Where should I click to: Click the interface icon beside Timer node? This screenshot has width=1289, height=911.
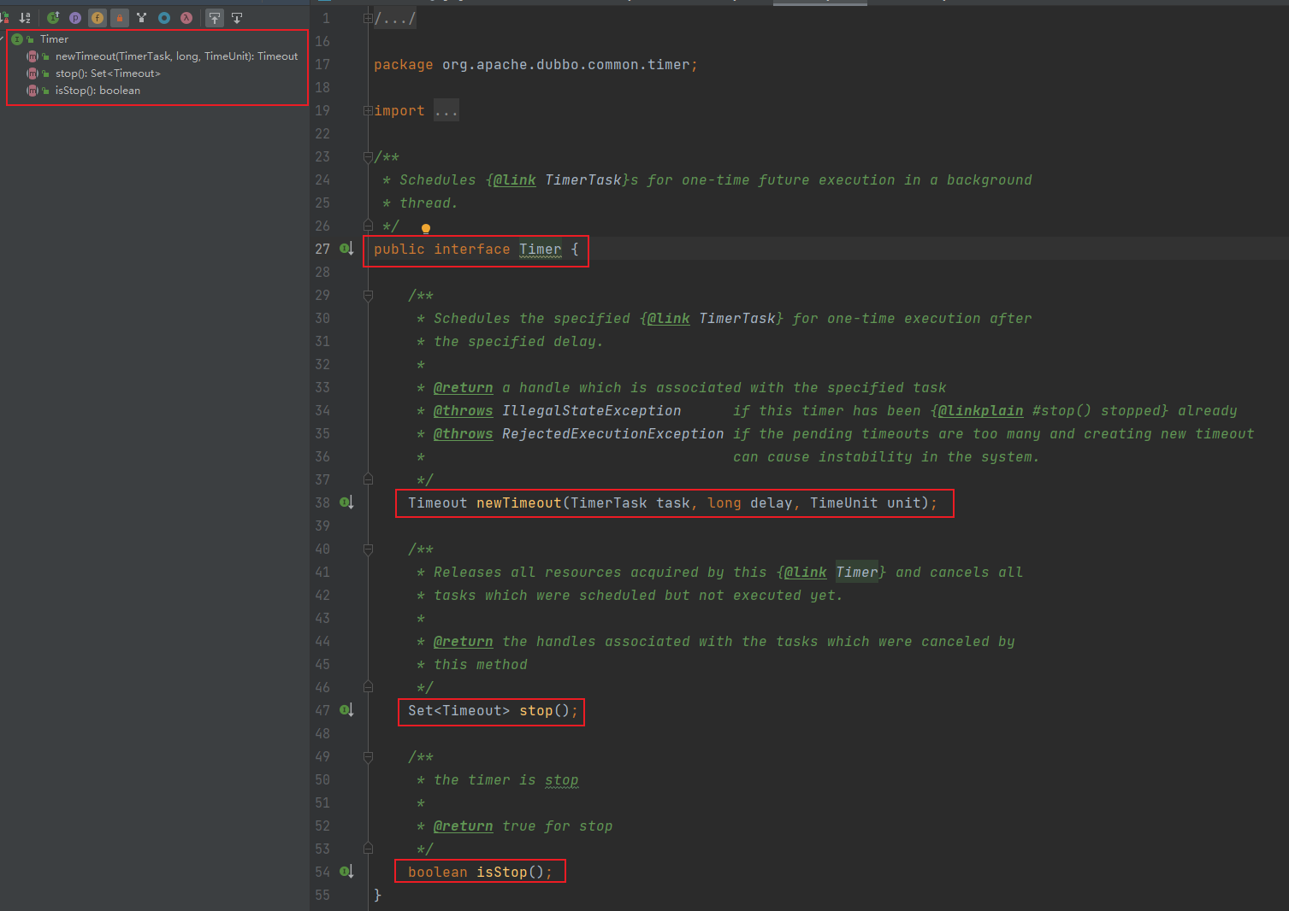coord(17,39)
